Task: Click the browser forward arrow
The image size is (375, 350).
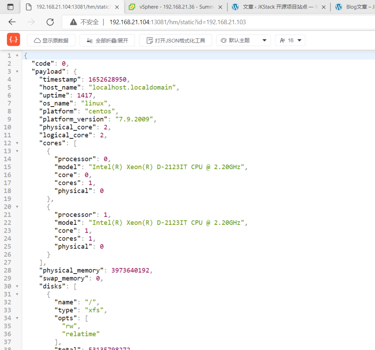Action: [x=31, y=22]
